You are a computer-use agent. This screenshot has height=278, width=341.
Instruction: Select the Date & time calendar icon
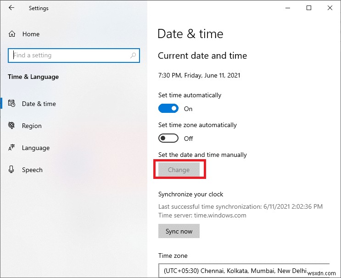click(x=11, y=104)
